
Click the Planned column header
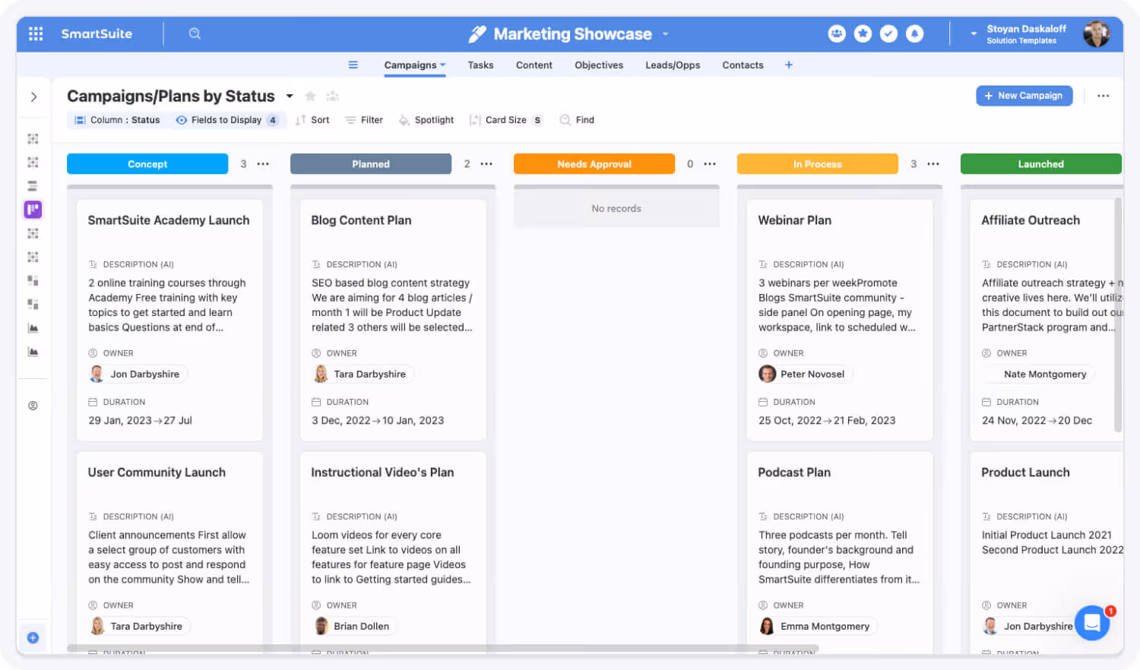click(371, 164)
